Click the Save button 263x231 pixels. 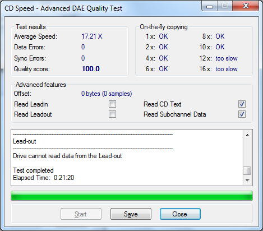(131, 214)
